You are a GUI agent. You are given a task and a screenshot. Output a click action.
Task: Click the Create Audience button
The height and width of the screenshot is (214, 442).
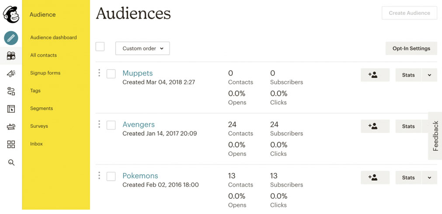click(x=409, y=13)
